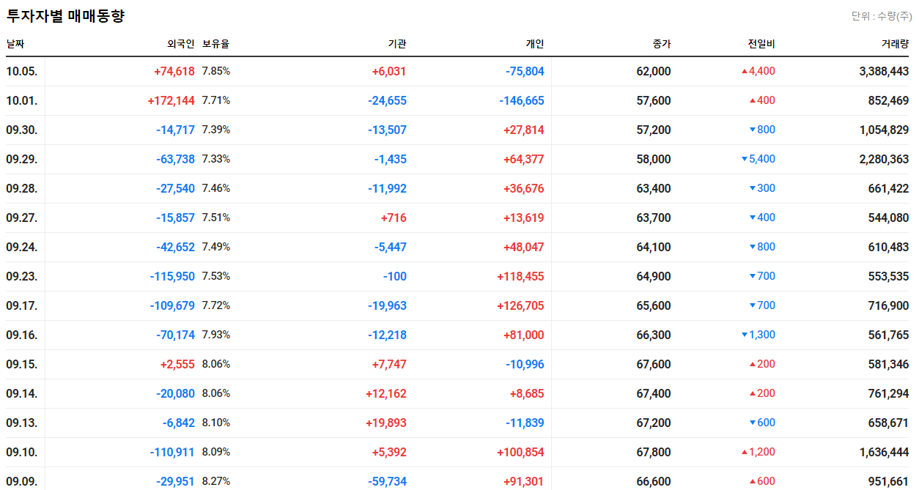Click institution value +6,031

point(389,71)
